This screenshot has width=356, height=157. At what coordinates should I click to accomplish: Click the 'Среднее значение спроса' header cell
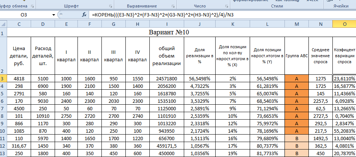pos(320,56)
